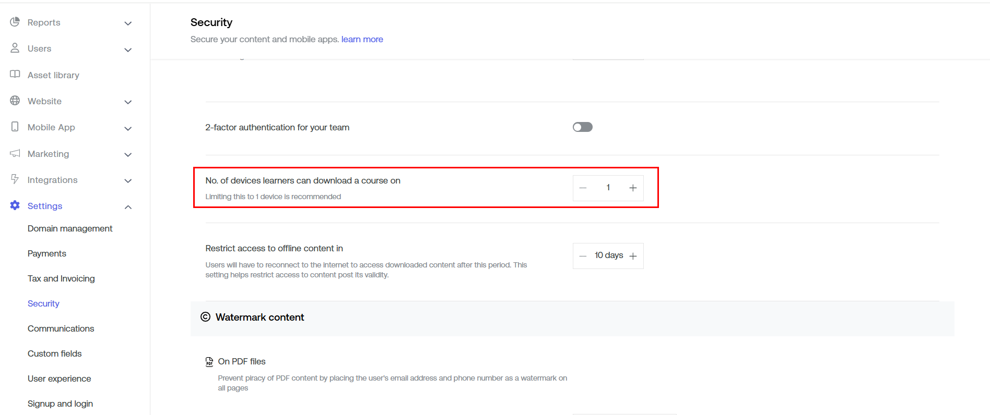
Task: Click the Marketing megaphone icon
Action: (15, 153)
